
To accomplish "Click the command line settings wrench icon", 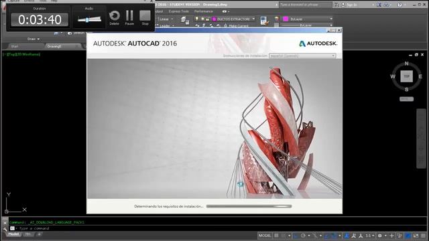I will (5, 229).
